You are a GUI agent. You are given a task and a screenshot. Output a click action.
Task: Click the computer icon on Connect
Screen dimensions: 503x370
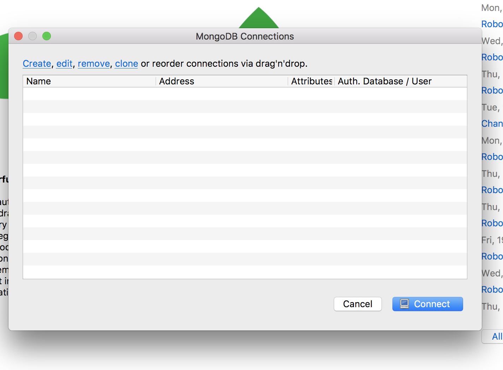[x=404, y=304]
